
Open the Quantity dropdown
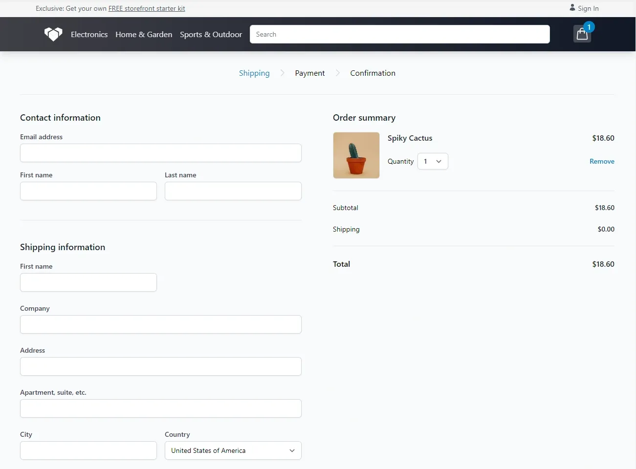click(433, 161)
